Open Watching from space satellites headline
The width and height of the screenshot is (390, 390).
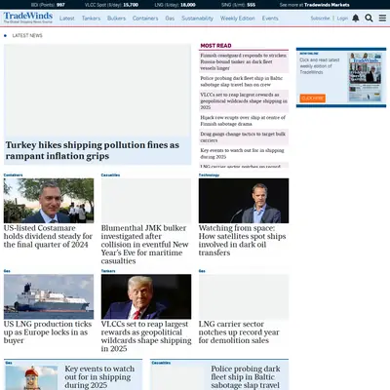[242, 241]
